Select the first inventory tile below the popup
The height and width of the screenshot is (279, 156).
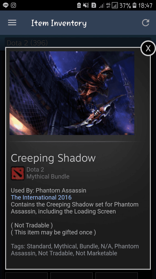[x=26, y=276]
